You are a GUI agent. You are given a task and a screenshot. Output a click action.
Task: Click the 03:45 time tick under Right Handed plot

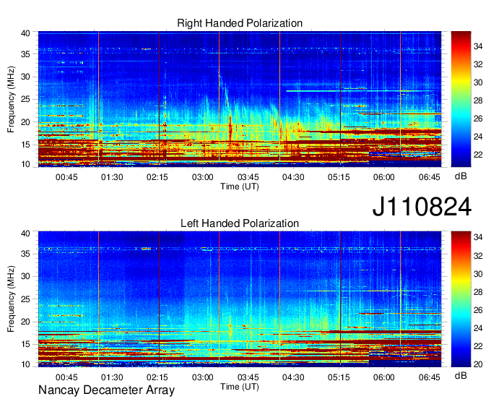point(248,177)
